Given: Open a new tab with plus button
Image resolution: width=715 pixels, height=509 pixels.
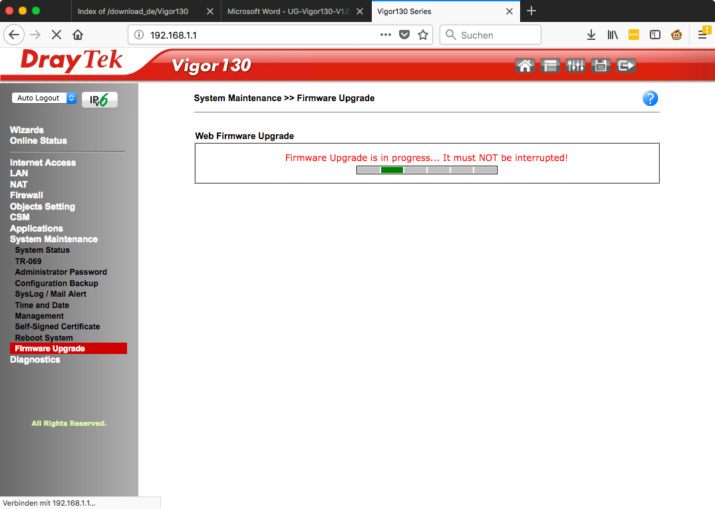Looking at the screenshot, I should coord(531,11).
